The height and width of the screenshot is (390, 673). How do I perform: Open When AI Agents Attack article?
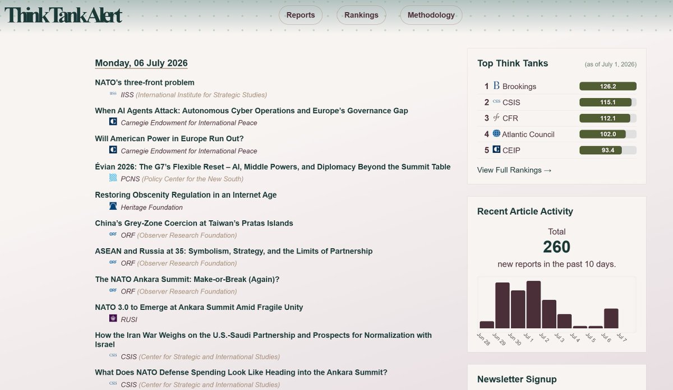pos(251,110)
